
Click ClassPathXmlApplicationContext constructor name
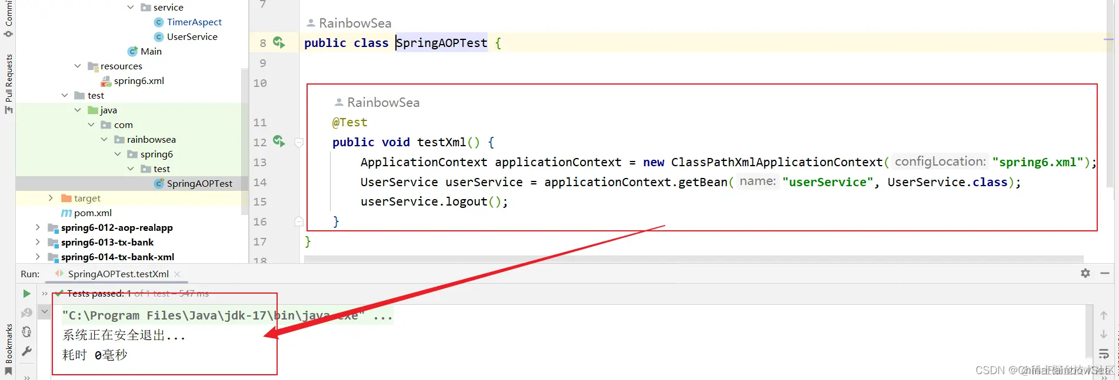click(777, 162)
